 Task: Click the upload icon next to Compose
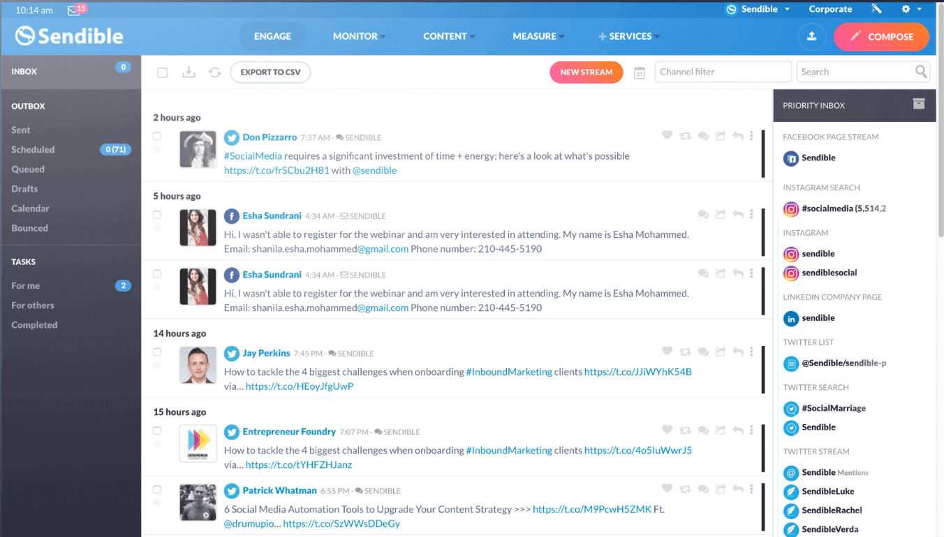tap(811, 37)
